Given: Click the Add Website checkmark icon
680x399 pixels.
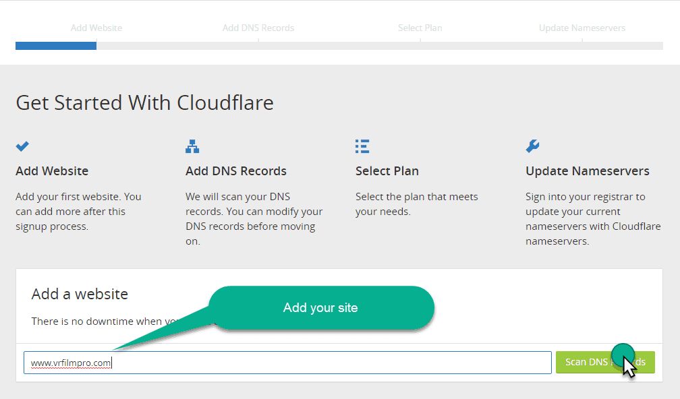Looking at the screenshot, I should 22,146.
